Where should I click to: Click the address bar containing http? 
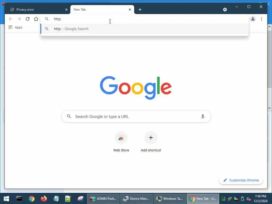click(144, 19)
